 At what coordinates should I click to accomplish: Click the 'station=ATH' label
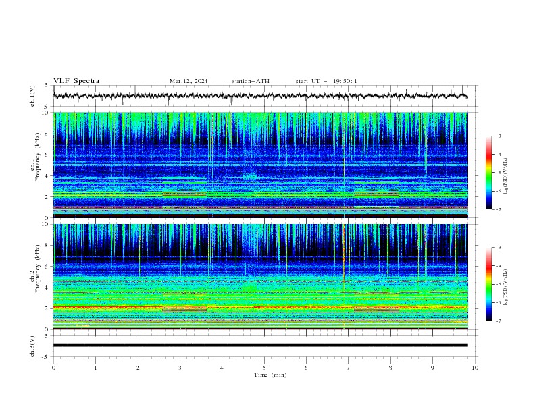[x=251, y=81]
